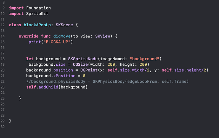Screen dimensions: 219x138
Task: Click CGPoint on line 20
Action: click(x=89, y=70)
